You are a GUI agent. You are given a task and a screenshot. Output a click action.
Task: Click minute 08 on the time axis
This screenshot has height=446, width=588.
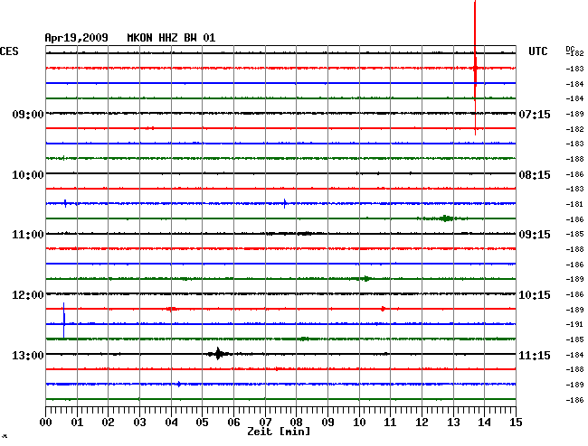pyautogui.click(x=296, y=423)
